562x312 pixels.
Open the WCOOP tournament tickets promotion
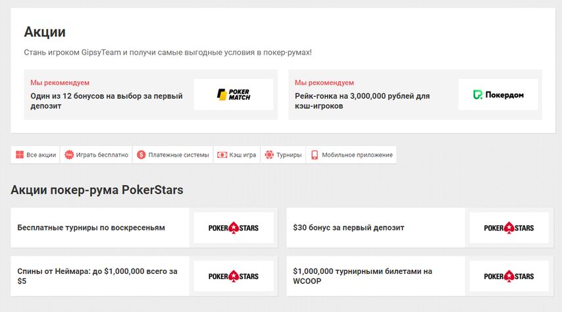tap(363, 276)
